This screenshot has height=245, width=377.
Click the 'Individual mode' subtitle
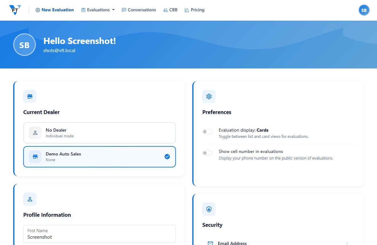(60, 136)
